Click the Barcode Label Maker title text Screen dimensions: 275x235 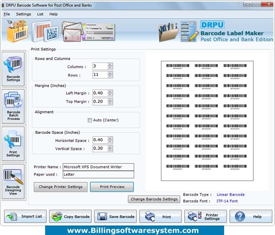232,33
